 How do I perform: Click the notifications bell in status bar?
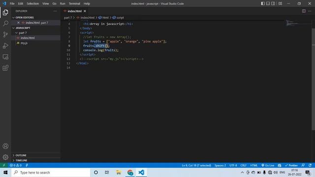(310, 165)
